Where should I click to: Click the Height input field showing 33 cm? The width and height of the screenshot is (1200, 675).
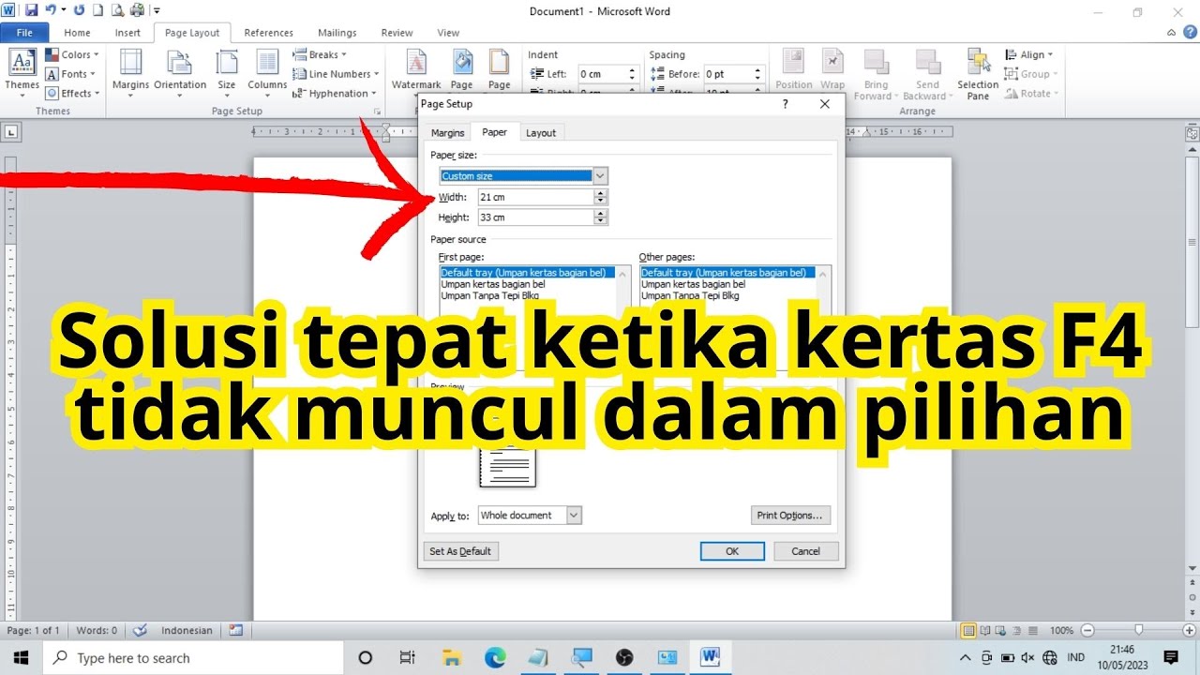pyautogui.click(x=536, y=217)
